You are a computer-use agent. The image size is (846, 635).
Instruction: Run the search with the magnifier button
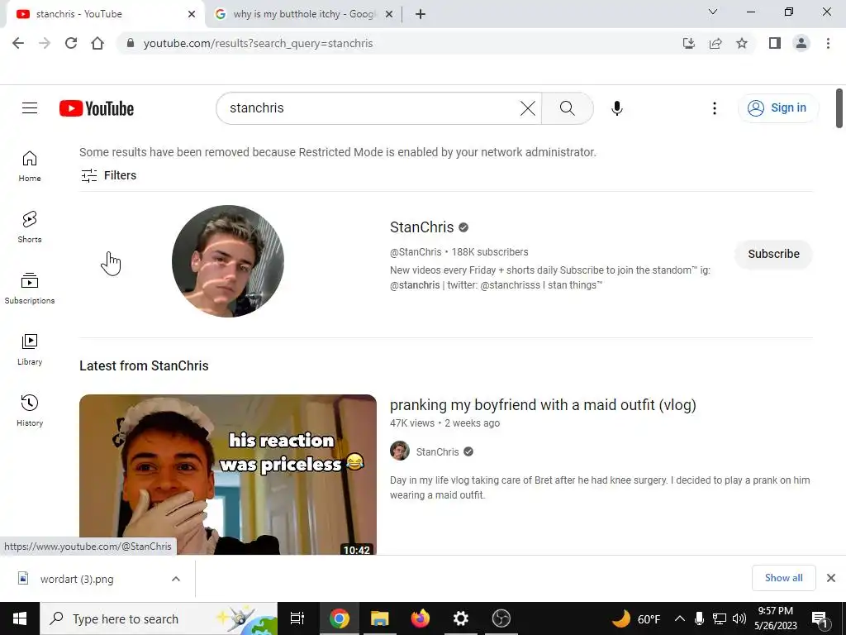tap(567, 108)
